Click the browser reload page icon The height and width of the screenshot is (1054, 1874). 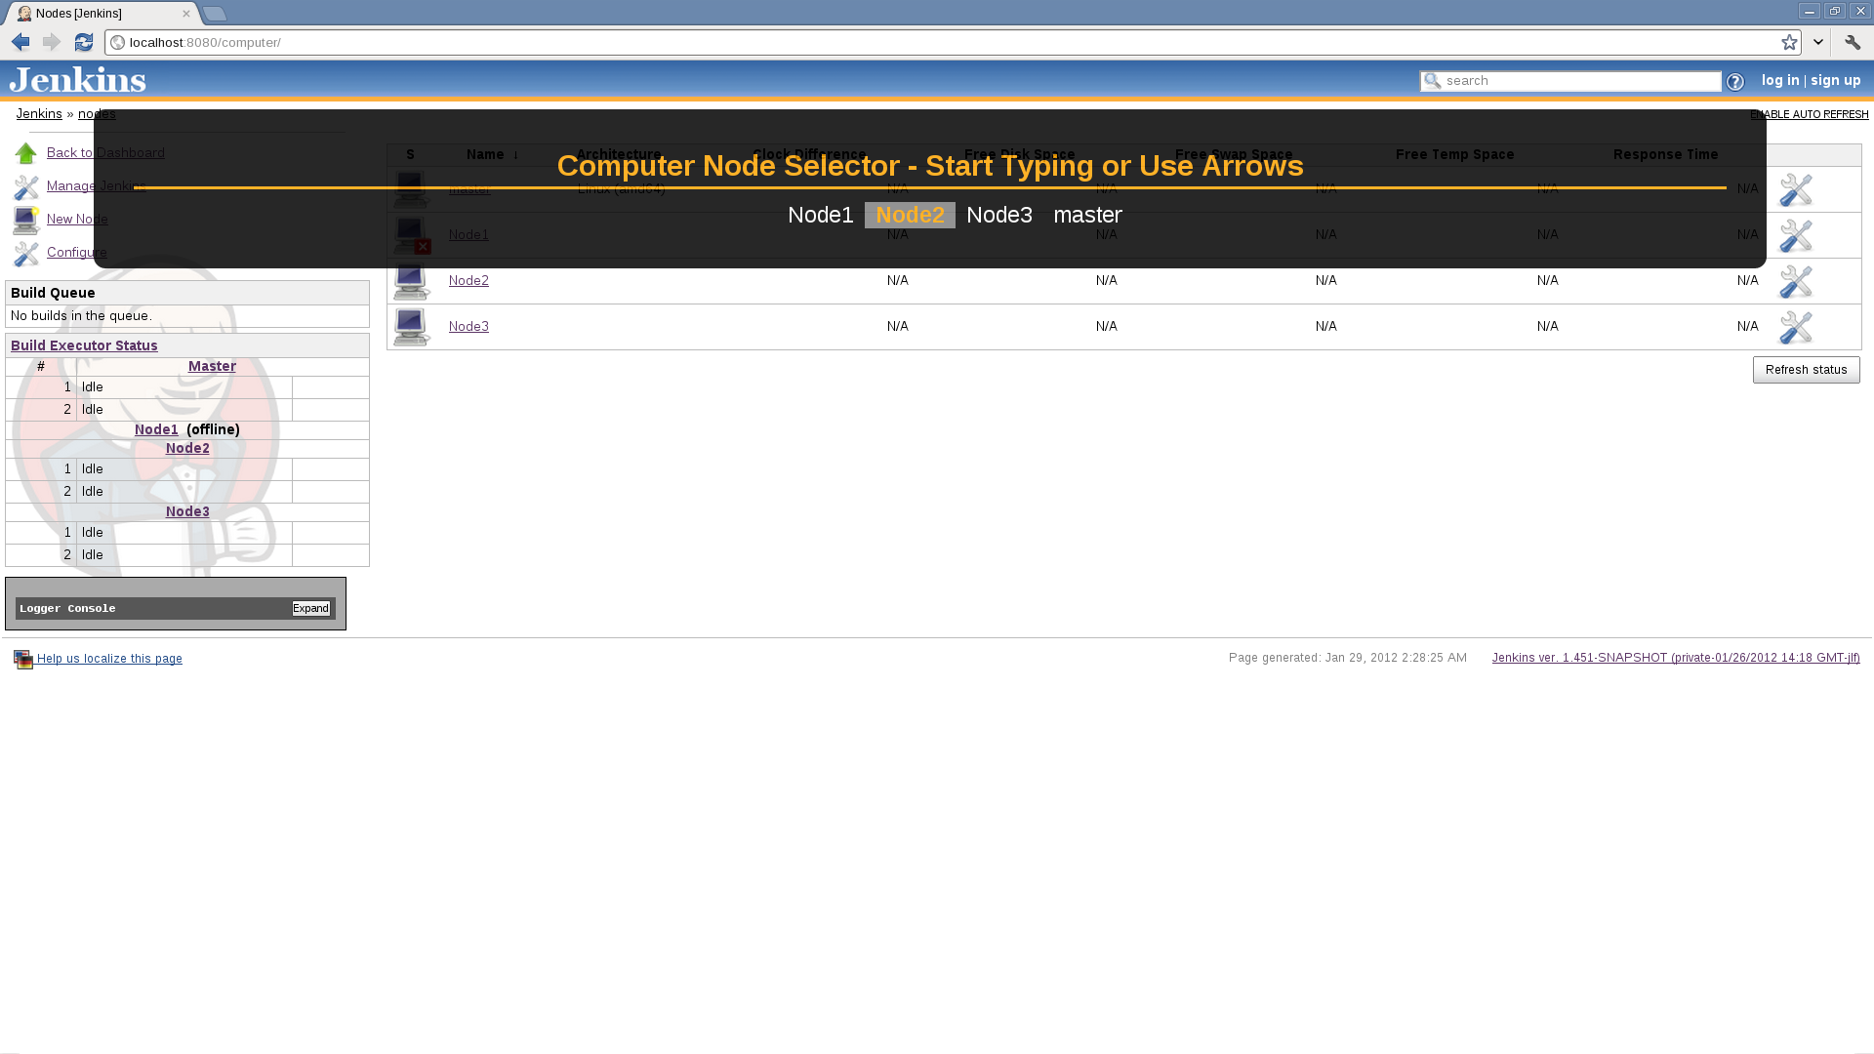click(x=84, y=42)
